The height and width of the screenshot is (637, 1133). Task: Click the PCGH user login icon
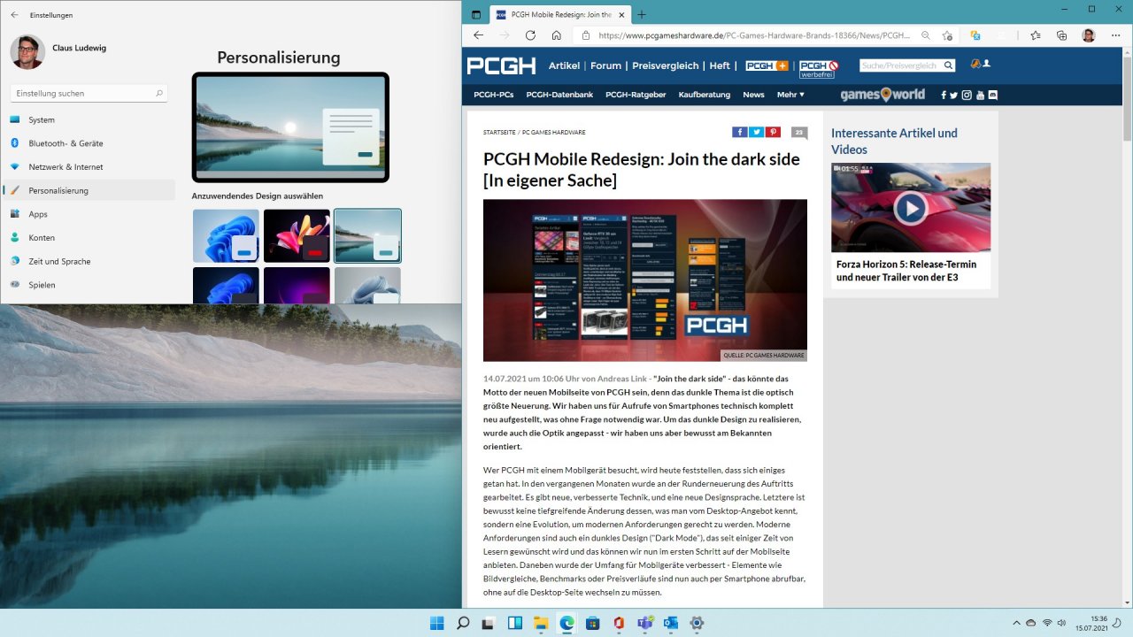click(x=985, y=65)
